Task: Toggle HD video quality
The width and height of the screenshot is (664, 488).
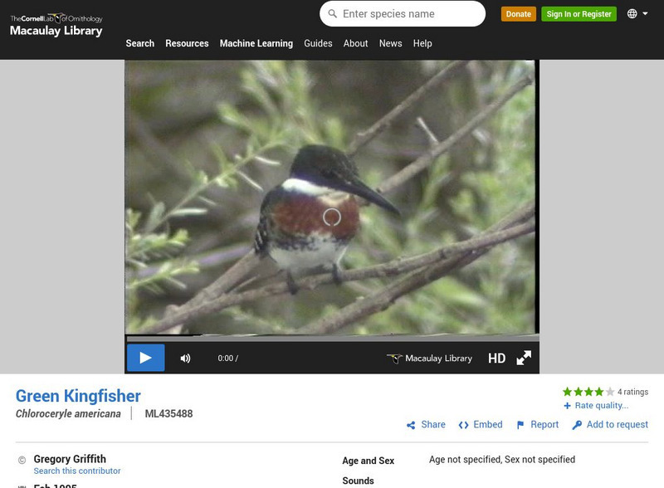Action: (x=498, y=358)
